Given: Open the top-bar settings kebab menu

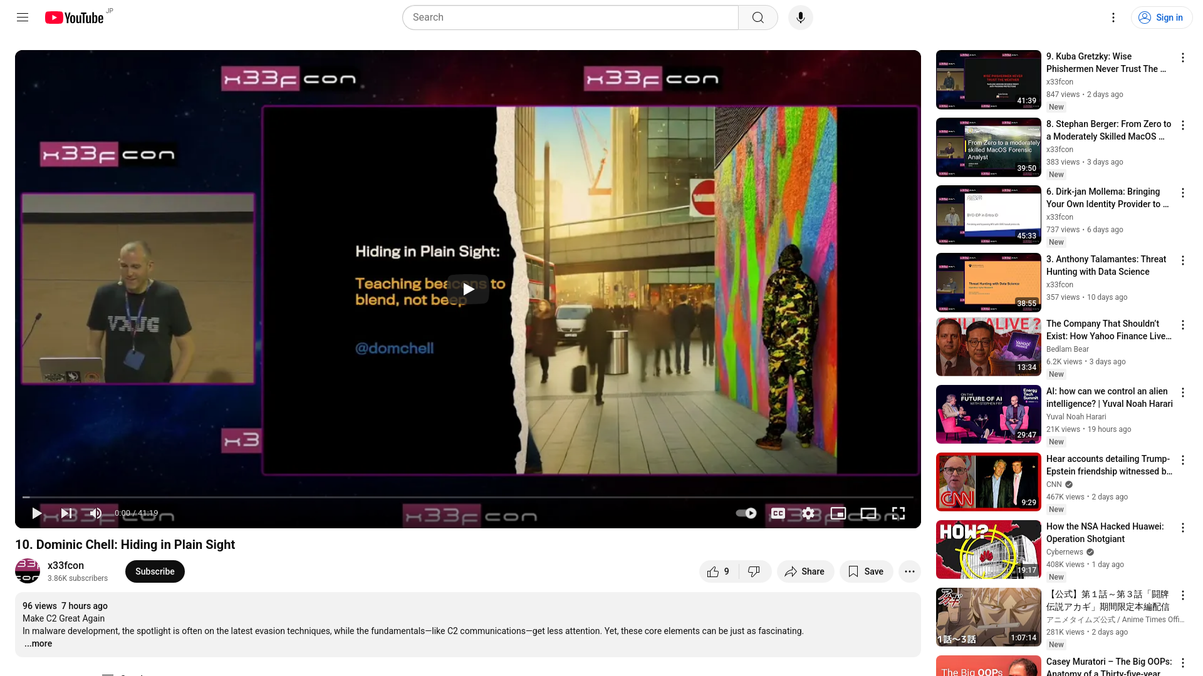Looking at the screenshot, I should 1113,18.
